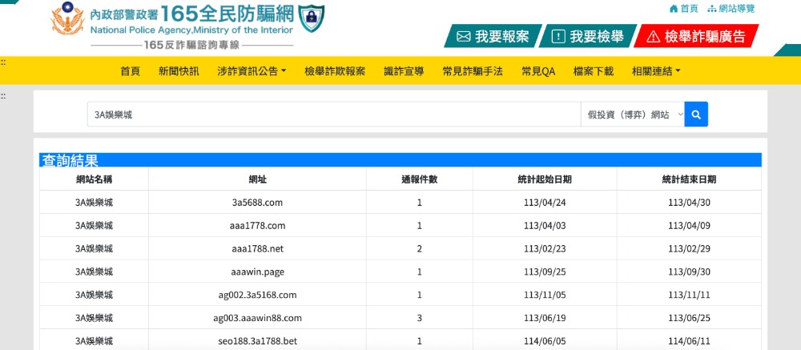Viewport: 801px width, 350px height.
Task: Open 新聞快訊 in the navigation bar
Action: click(179, 71)
